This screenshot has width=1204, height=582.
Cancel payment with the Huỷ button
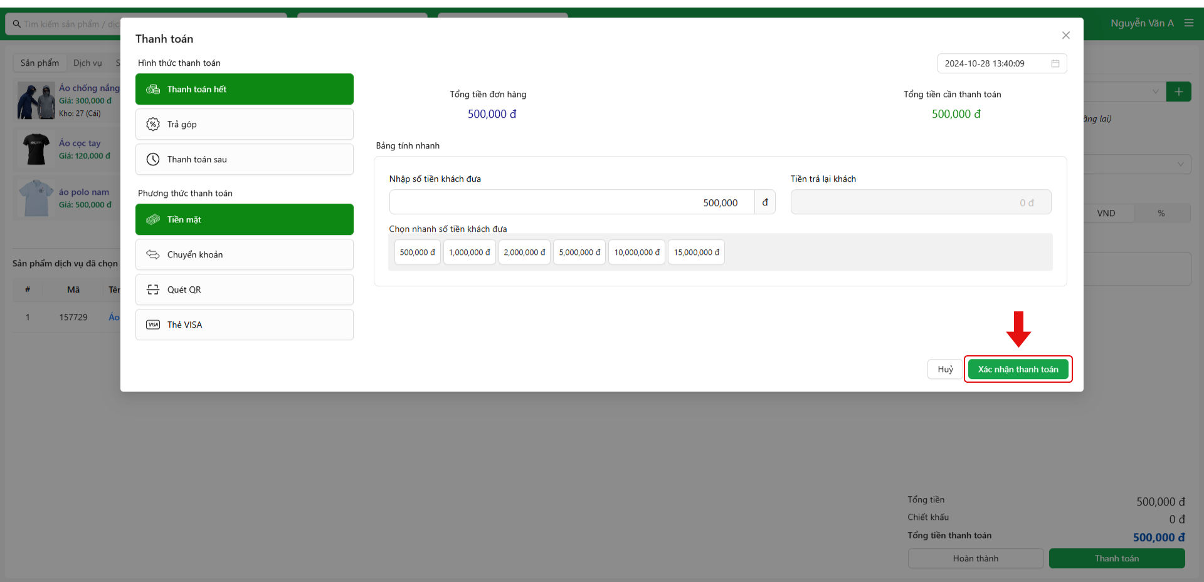click(x=945, y=370)
